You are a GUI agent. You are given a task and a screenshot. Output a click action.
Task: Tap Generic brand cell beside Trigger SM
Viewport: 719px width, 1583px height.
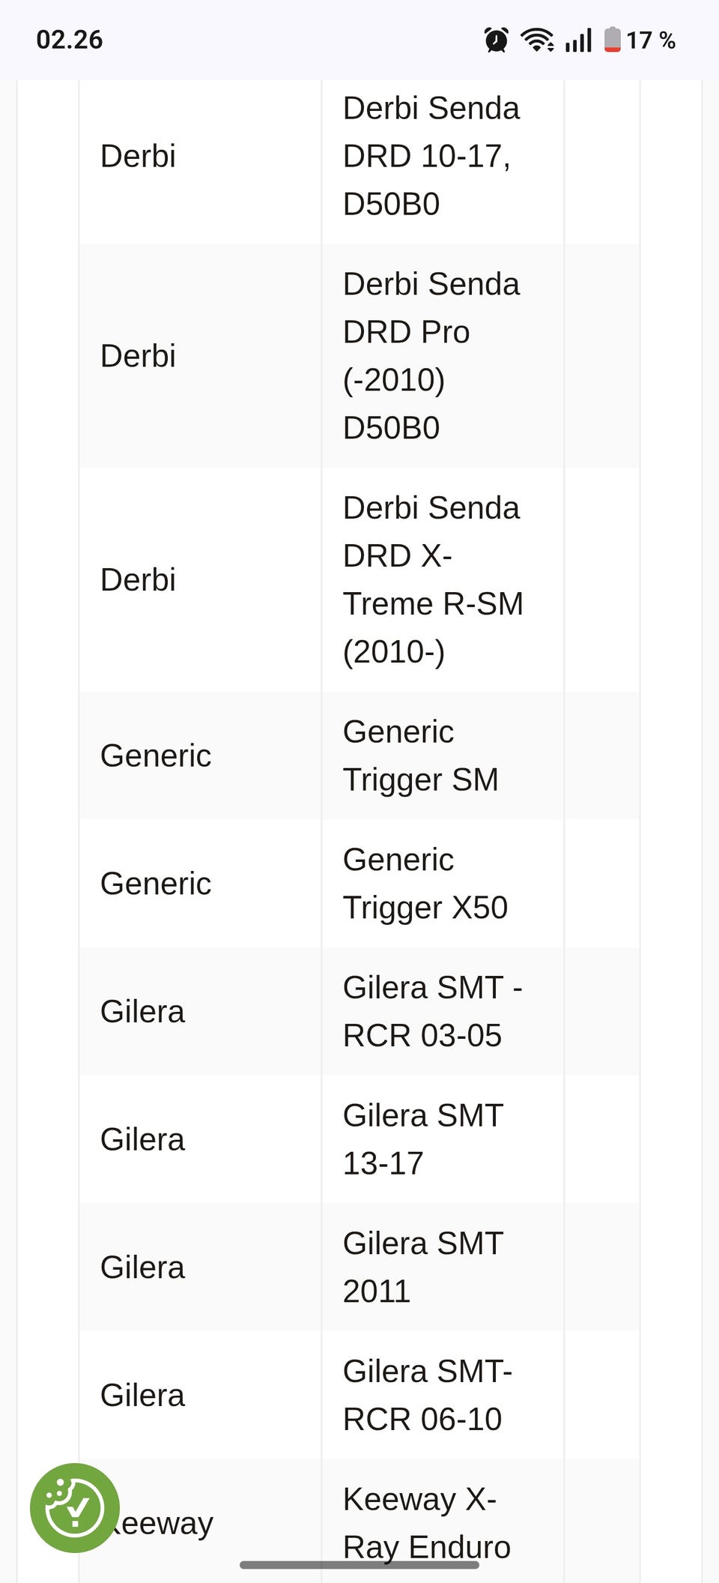156,756
